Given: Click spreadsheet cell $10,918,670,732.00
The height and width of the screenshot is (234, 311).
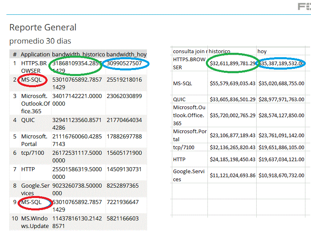Looking at the screenshot, I should [281, 176].
